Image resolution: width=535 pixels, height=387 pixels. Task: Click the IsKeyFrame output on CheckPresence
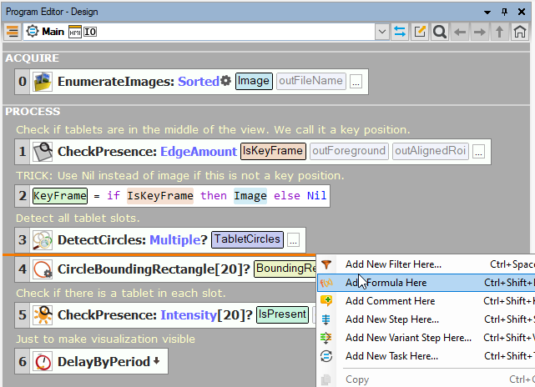[272, 151]
